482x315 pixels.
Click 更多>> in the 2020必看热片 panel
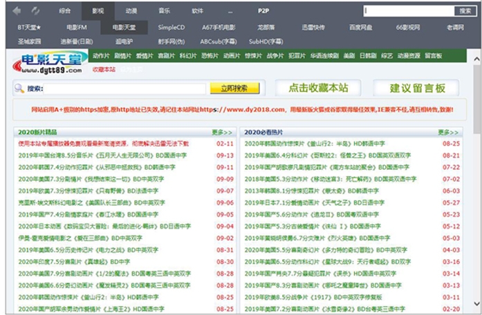tap(448, 133)
